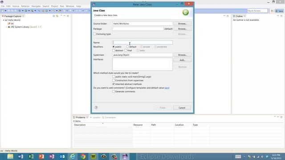Screen dimensions: 285x160
Task: Click the New Java Class toolbar icon
Action: (47, 11)
